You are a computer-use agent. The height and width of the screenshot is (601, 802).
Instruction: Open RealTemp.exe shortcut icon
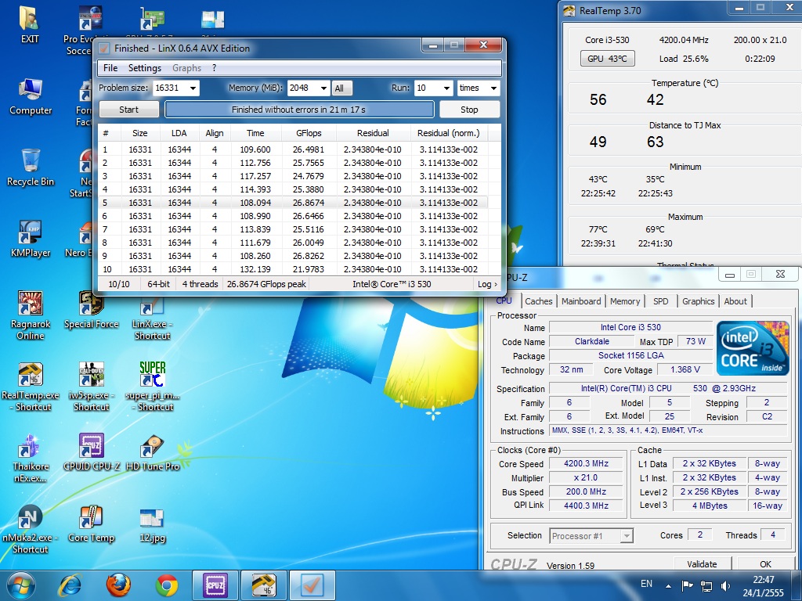coord(31,387)
